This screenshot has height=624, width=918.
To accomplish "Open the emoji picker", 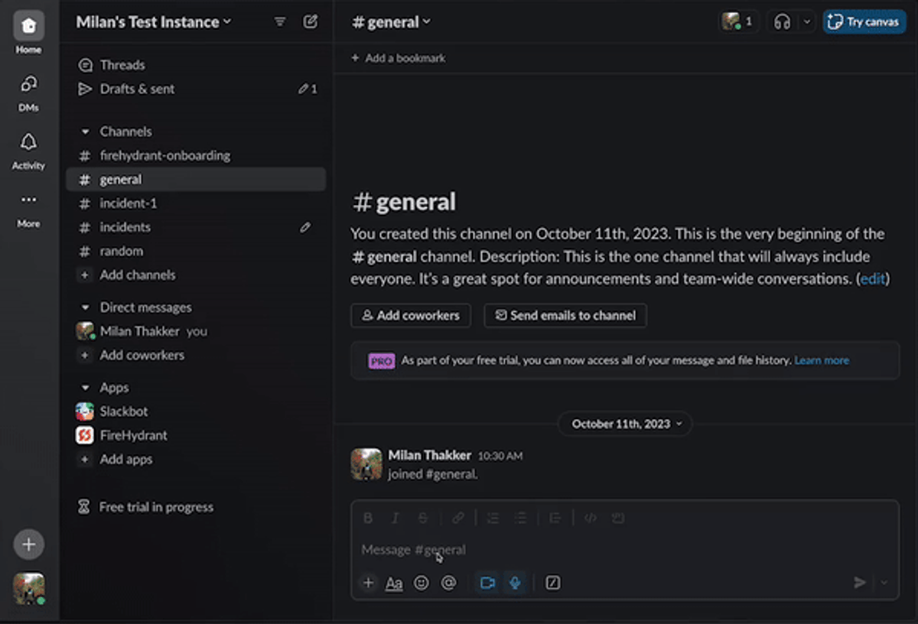I will (x=422, y=583).
